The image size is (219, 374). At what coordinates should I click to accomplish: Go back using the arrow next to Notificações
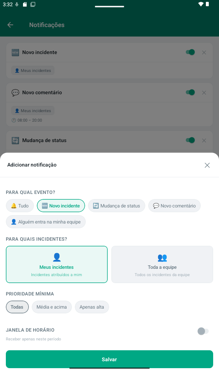pos(10,25)
